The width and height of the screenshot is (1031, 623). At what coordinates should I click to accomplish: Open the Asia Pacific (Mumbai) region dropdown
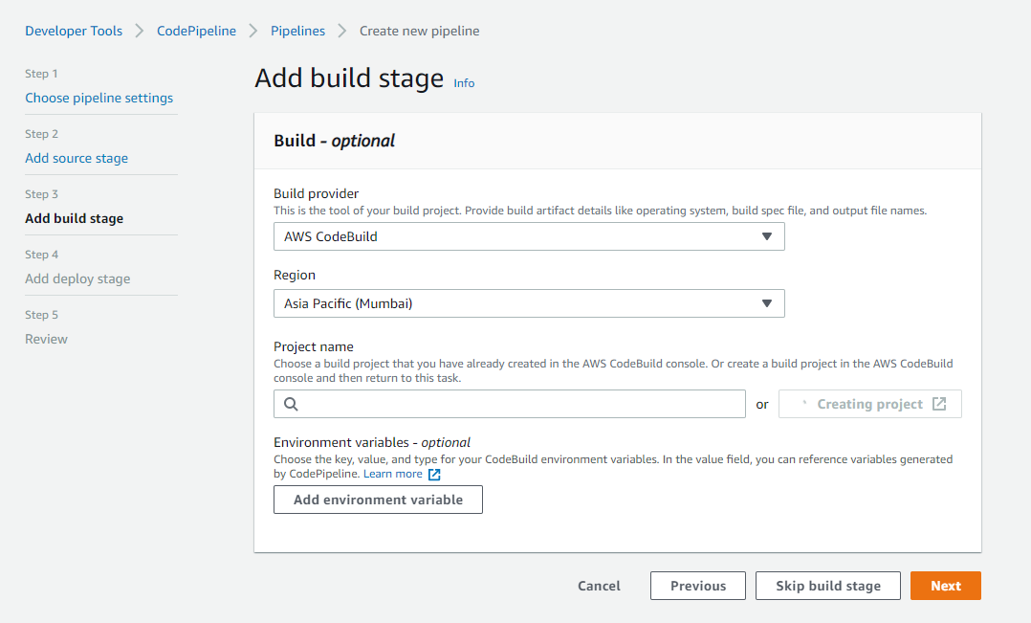[528, 303]
